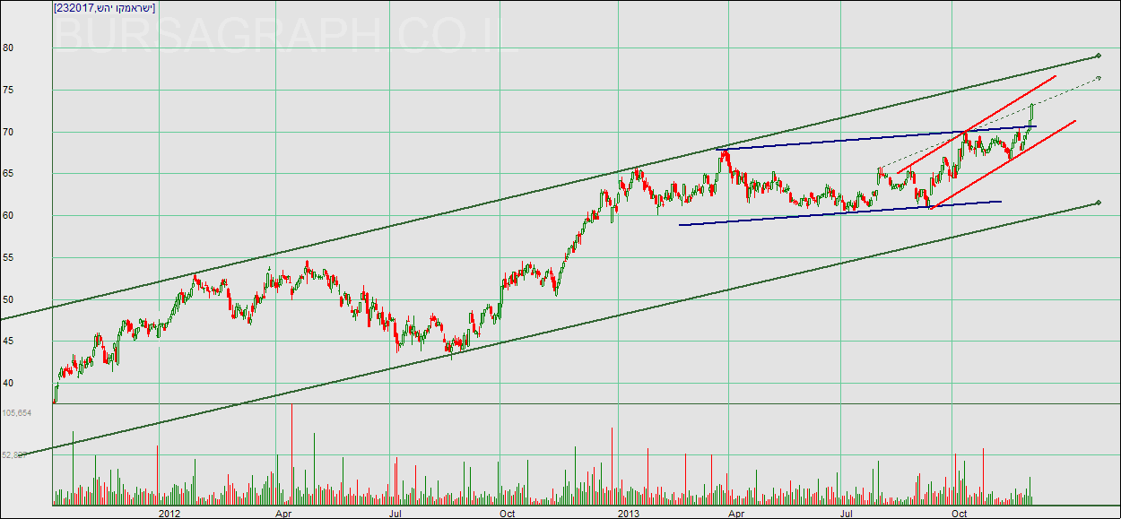The width and height of the screenshot is (1121, 519).
Task: Select the 40 price axis label
Action: click(7, 384)
